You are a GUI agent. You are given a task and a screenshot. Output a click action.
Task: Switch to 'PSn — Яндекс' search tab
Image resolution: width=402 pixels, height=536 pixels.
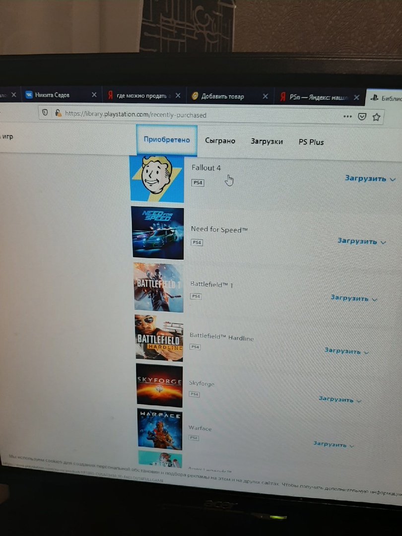[320, 97]
